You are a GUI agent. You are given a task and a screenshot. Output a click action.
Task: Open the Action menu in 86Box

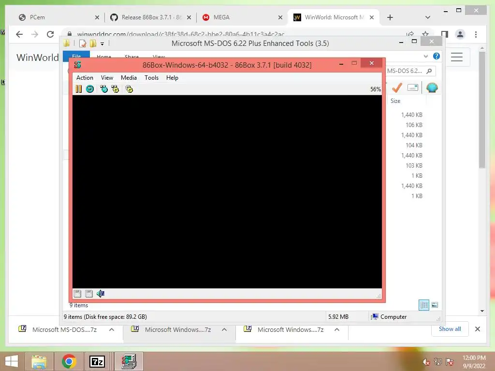pos(85,78)
